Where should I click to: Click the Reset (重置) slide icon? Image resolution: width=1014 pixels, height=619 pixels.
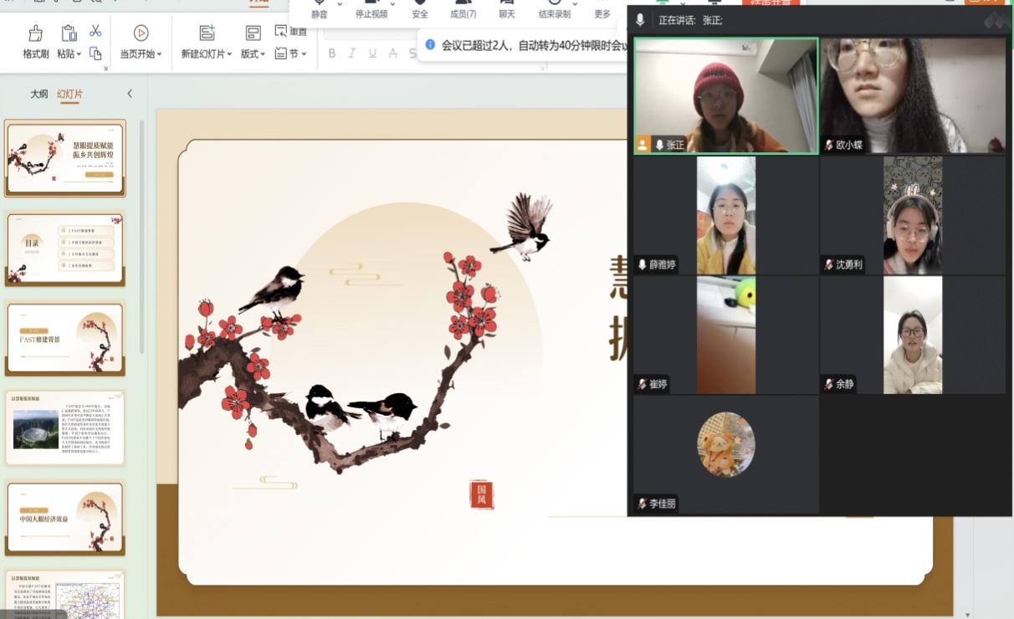click(281, 31)
